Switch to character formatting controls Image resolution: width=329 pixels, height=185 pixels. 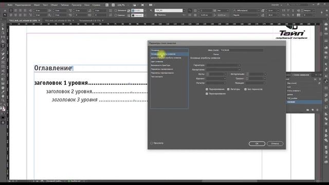pos(5,10)
